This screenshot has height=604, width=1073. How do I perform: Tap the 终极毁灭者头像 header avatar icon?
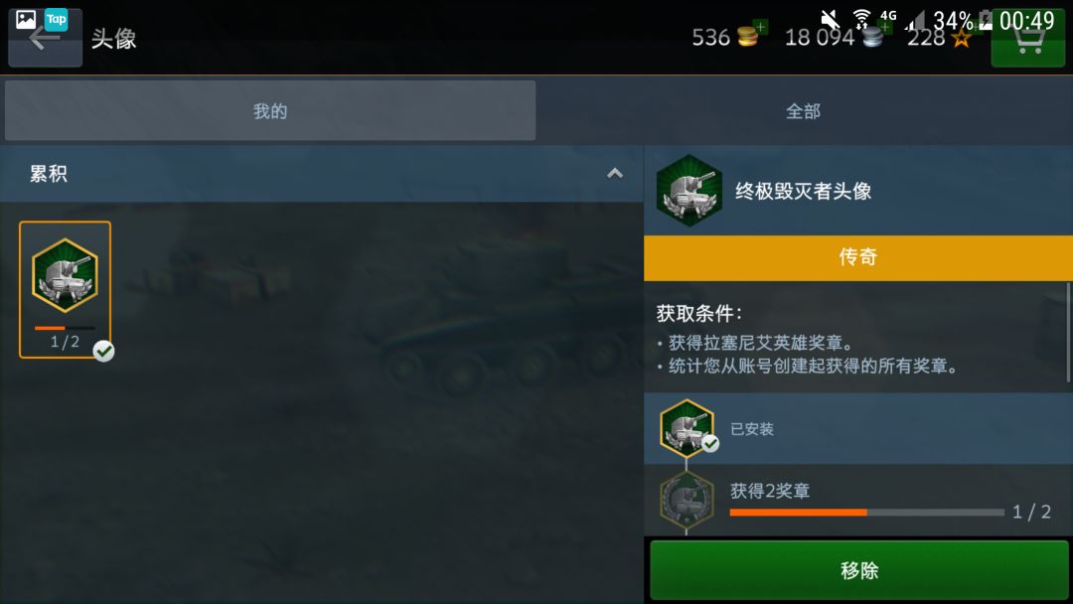click(690, 191)
